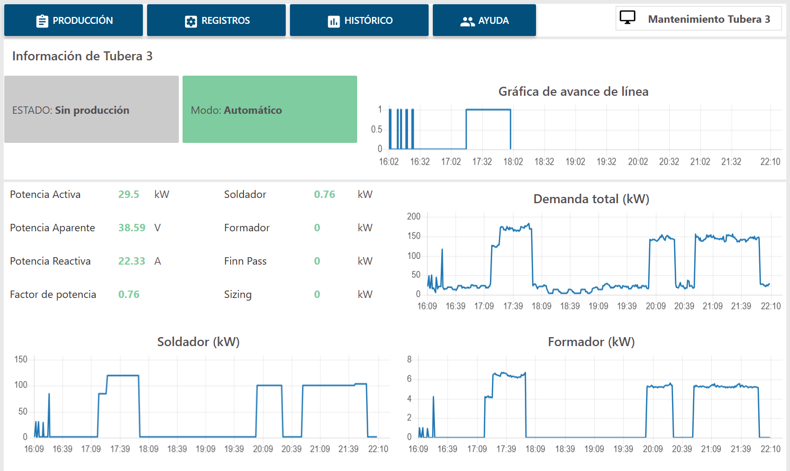Click the Mantenimiento Tubera 3 label
Viewport: 790px width, 471px height.
click(709, 19)
